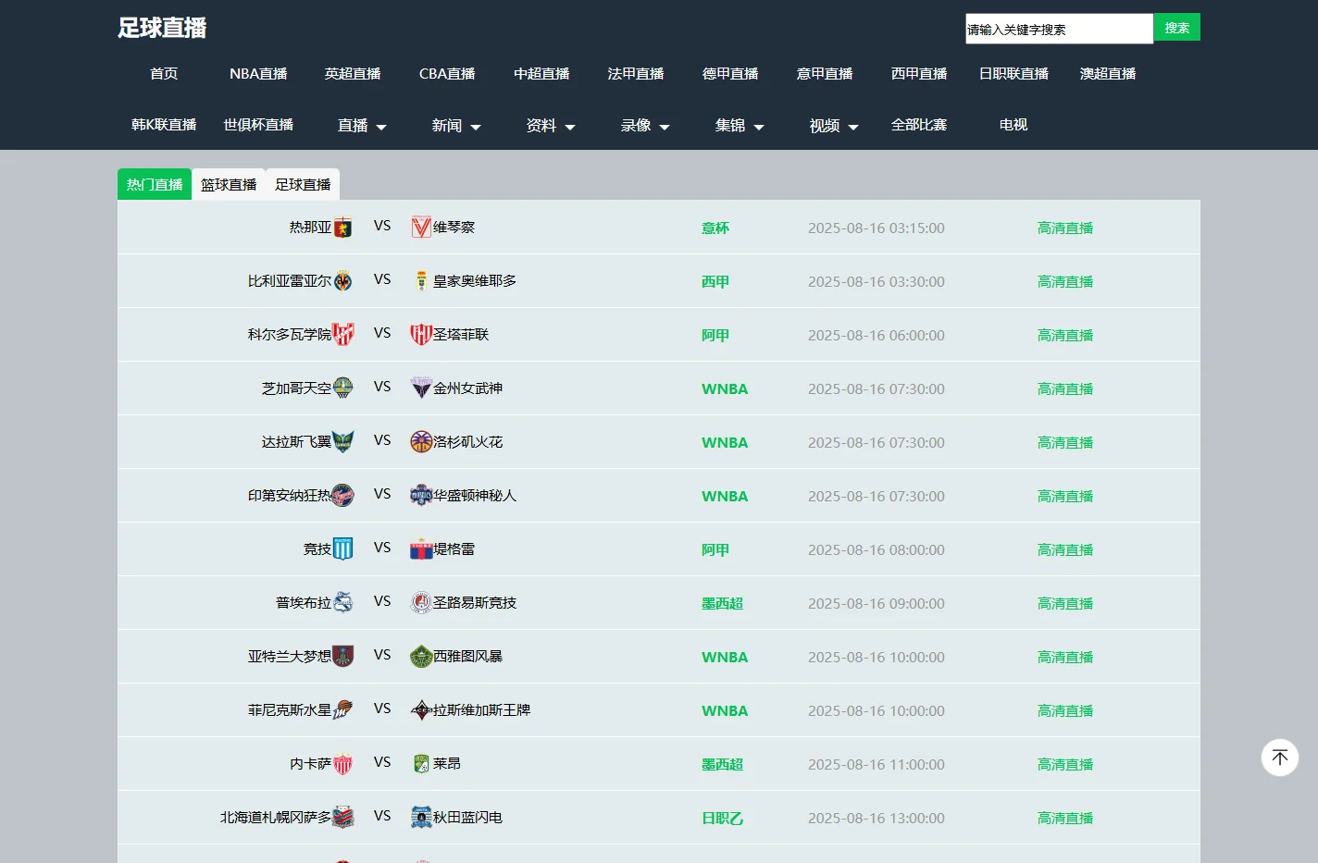
Task: Click the 竞技 team crest
Action: click(x=342, y=549)
